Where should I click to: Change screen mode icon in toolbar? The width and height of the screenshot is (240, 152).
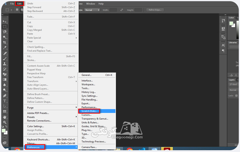pos(5,143)
